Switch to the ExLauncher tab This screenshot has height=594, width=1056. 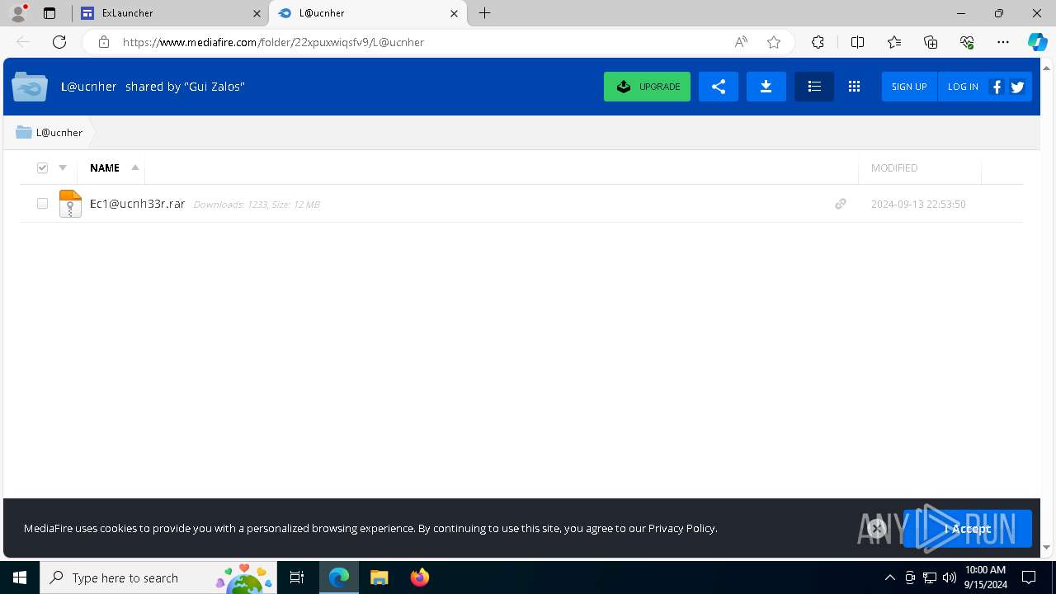169,13
